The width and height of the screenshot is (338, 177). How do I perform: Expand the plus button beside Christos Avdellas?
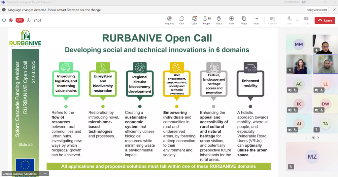[x=45, y=173]
